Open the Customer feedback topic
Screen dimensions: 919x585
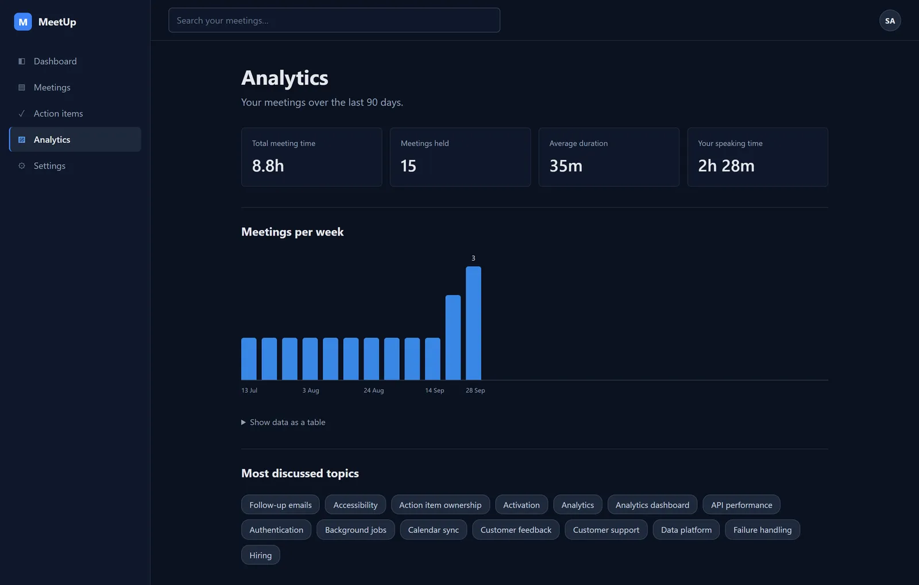[x=516, y=530]
